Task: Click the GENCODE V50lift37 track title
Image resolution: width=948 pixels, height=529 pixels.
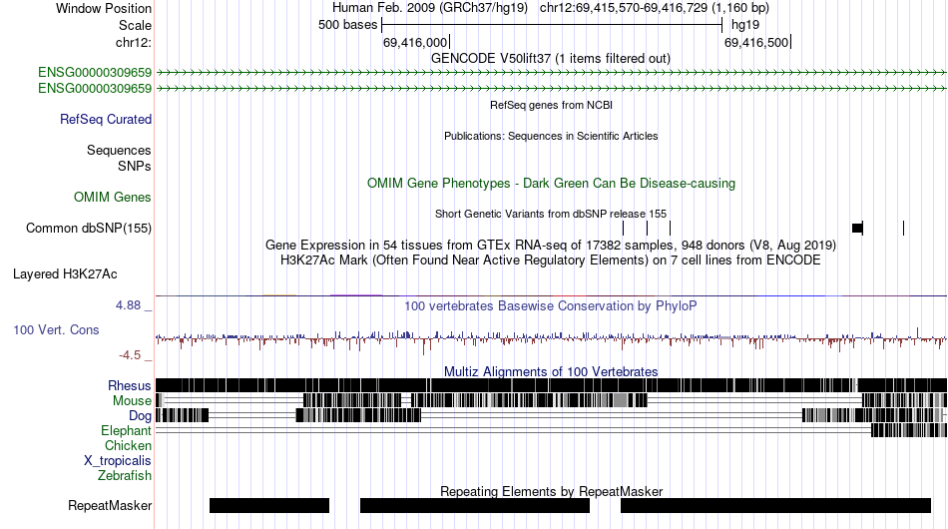Action: tap(551, 59)
